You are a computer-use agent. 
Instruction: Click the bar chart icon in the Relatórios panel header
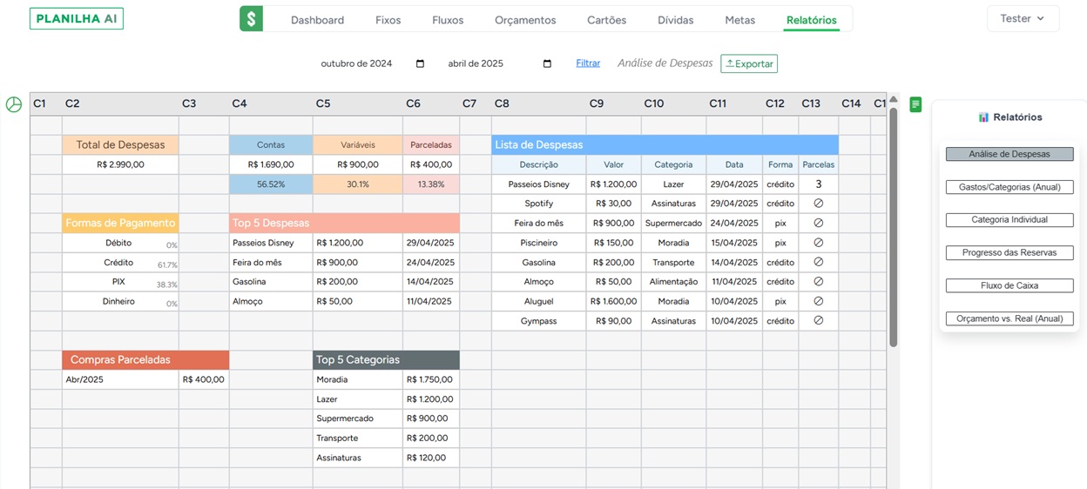pyautogui.click(x=983, y=117)
